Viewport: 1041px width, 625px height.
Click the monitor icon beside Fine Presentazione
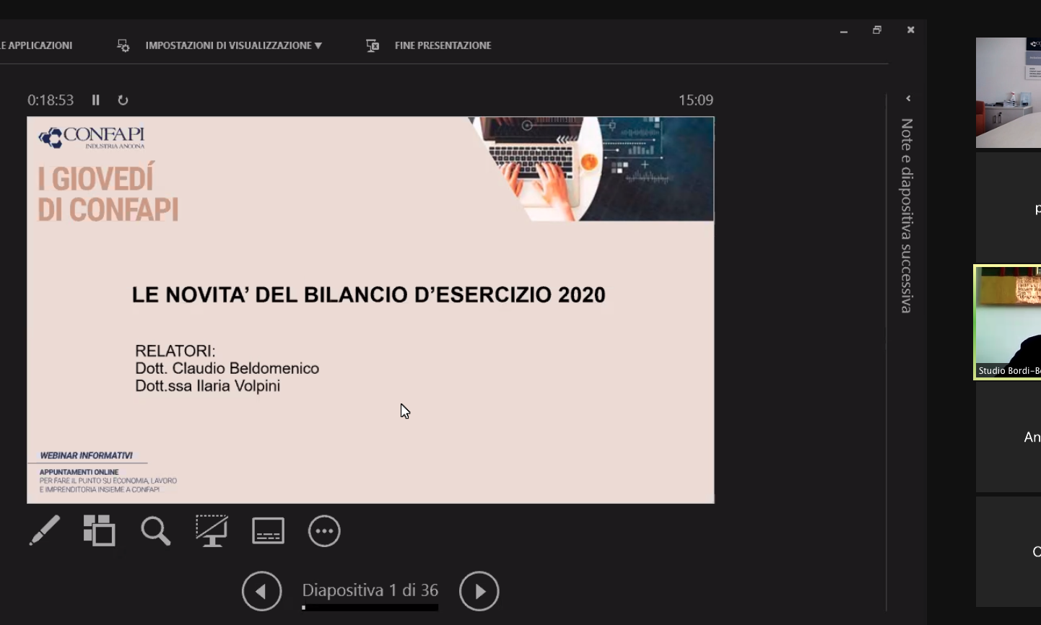372,45
